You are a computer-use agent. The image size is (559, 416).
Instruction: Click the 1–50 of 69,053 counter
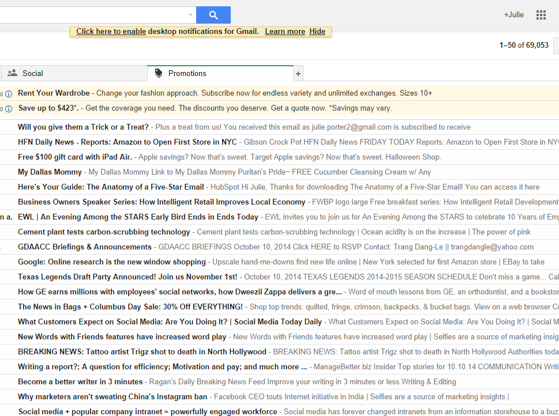tap(524, 46)
